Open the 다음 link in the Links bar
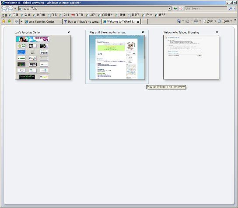238x208 pixels. click(52, 15)
